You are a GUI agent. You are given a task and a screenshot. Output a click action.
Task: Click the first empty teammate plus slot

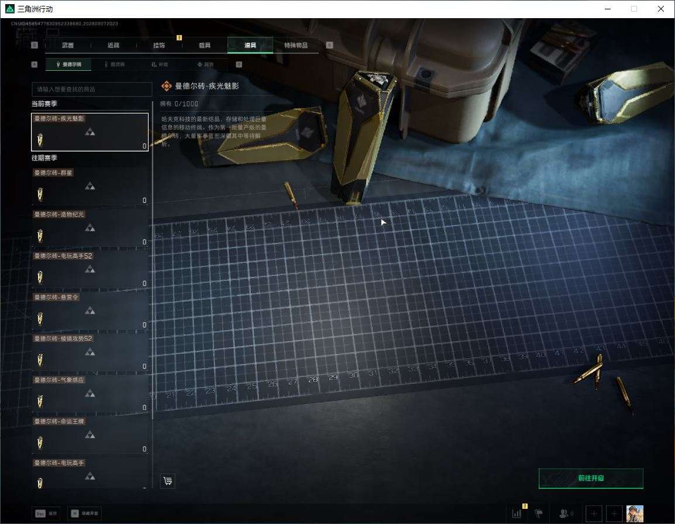click(594, 513)
